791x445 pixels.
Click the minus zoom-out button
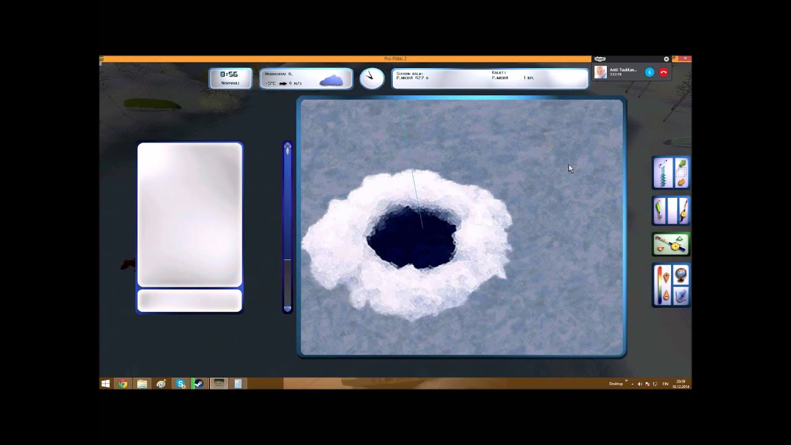coord(666,295)
